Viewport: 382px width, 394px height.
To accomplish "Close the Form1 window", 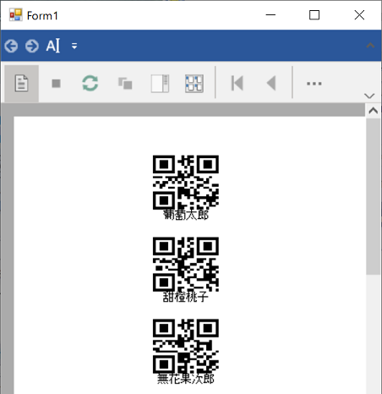I will coord(359,15).
